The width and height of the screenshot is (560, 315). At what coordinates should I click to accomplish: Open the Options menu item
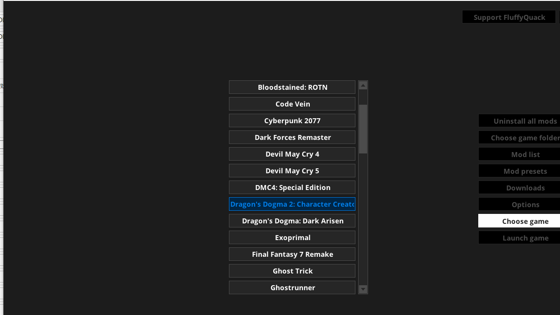pyautogui.click(x=525, y=204)
